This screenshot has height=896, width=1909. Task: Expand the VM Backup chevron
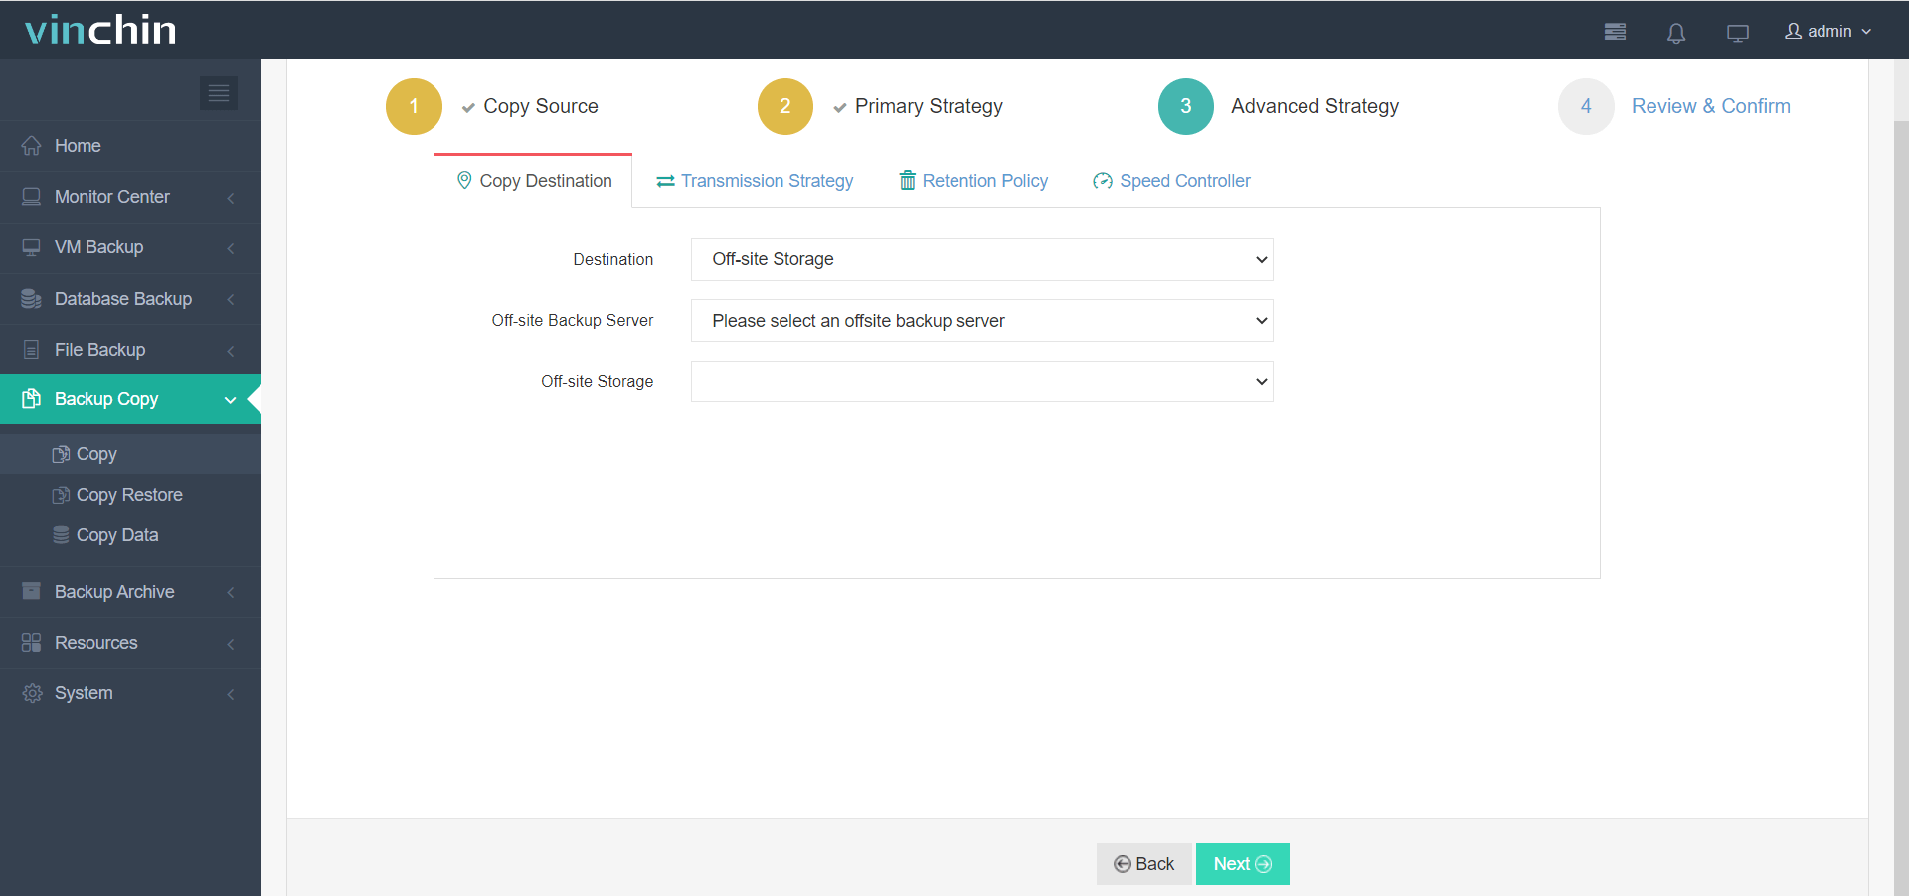click(x=231, y=248)
